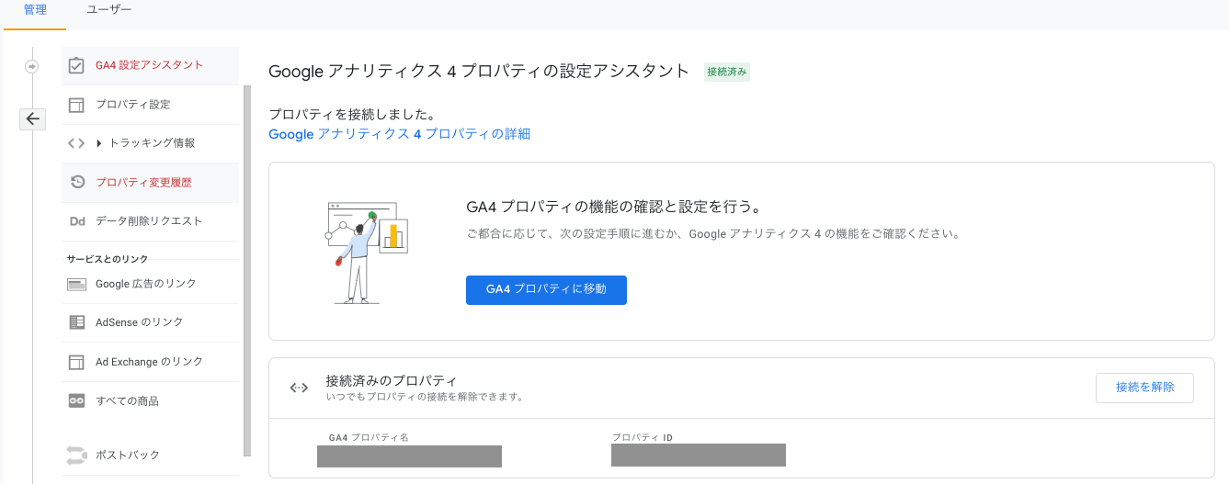This screenshot has height=484, width=1229.
Task: Click the small circular arrow at column top
Action: pyautogui.click(x=32, y=66)
